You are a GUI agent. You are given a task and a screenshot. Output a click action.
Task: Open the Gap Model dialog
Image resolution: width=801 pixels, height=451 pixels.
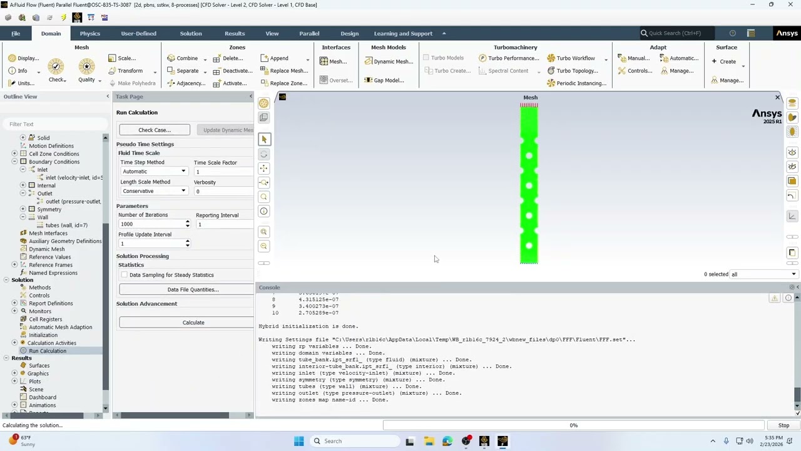pyautogui.click(x=384, y=80)
